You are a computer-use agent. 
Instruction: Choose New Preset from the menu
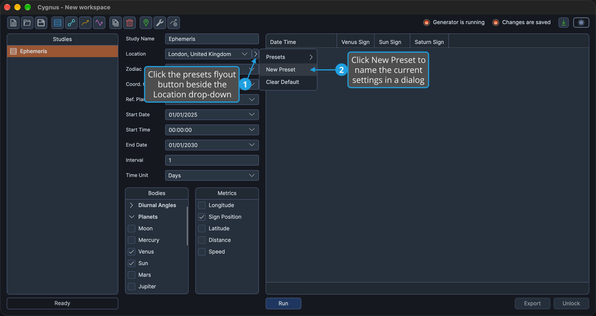coord(288,70)
